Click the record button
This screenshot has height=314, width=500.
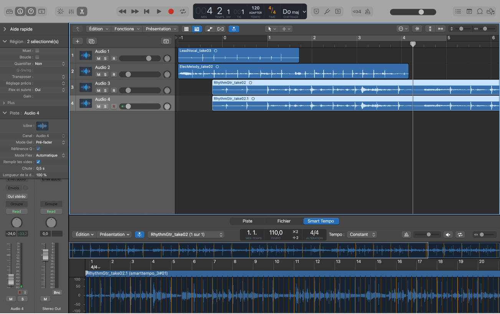171,12
